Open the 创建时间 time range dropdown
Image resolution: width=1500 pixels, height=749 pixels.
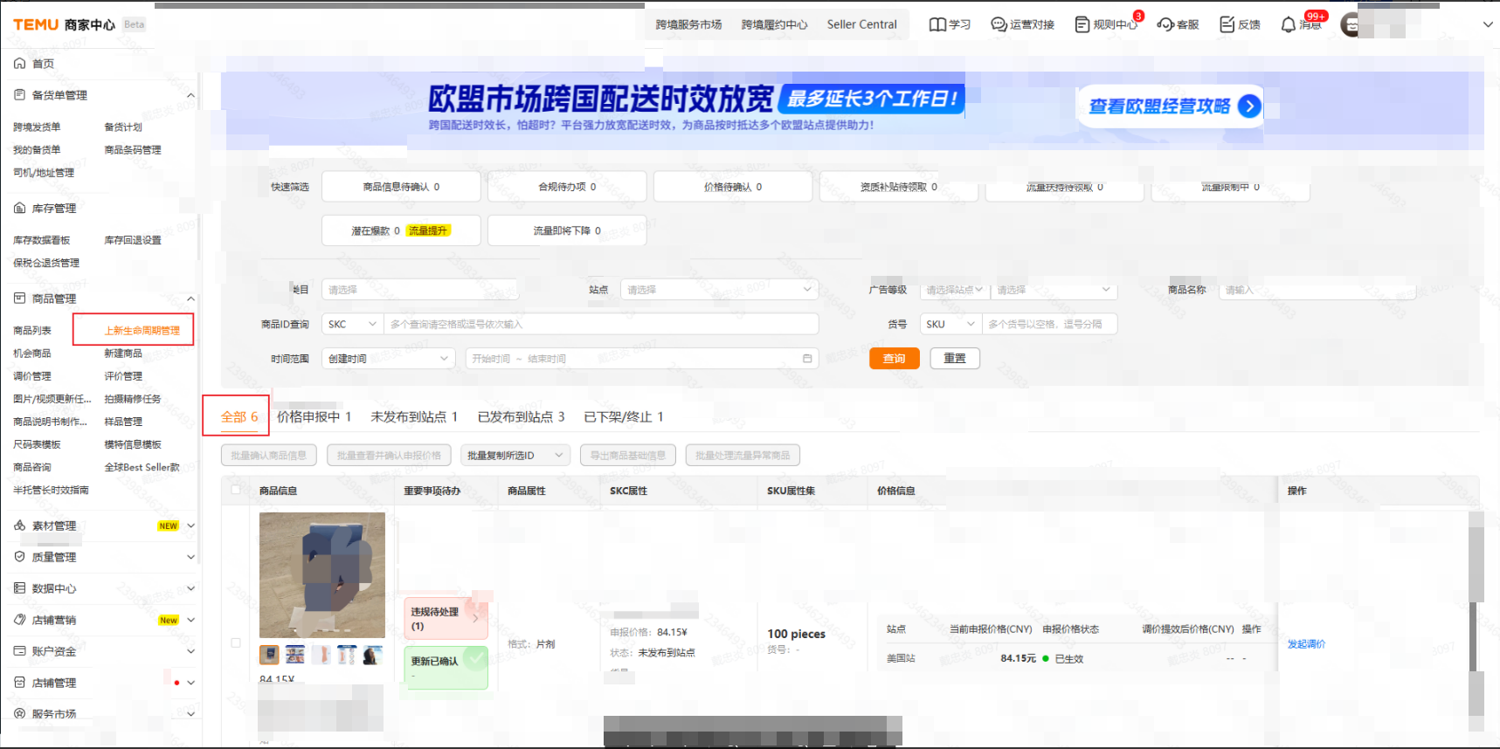(x=389, y=359)
